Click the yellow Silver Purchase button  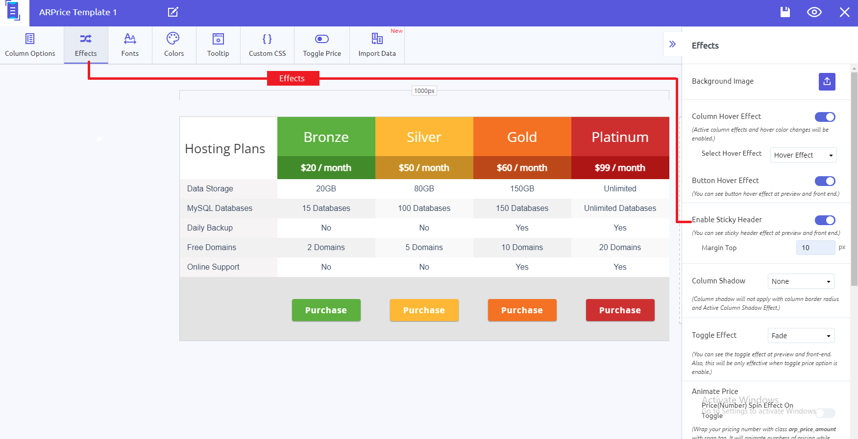click(x=424, y=310)
